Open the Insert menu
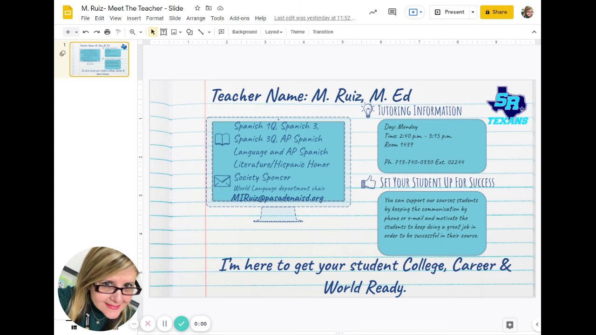Image resolution: width=596 pixels, height=335 pixels. (x=134, y=18)
